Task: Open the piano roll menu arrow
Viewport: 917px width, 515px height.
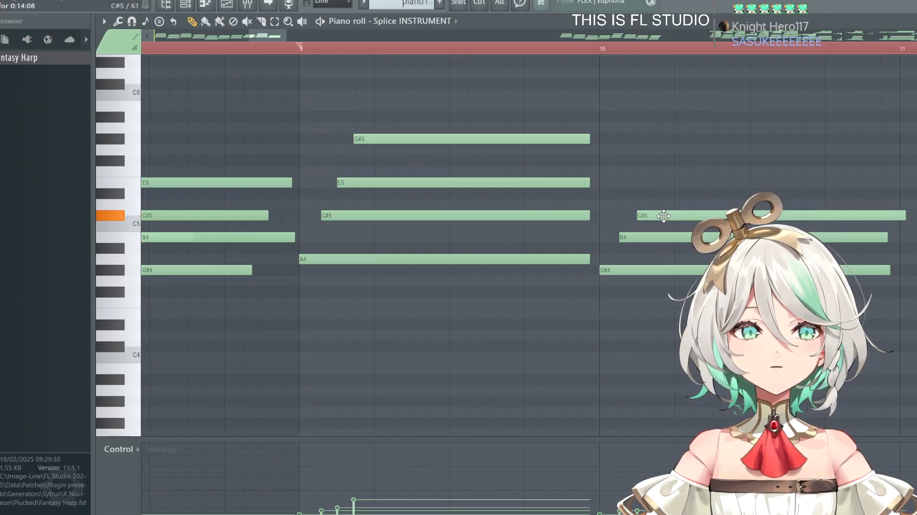Action: [104, 21]
